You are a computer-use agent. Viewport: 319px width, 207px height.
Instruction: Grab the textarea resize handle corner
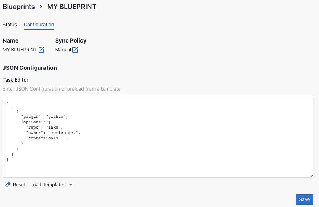click(x=311, y=176)
